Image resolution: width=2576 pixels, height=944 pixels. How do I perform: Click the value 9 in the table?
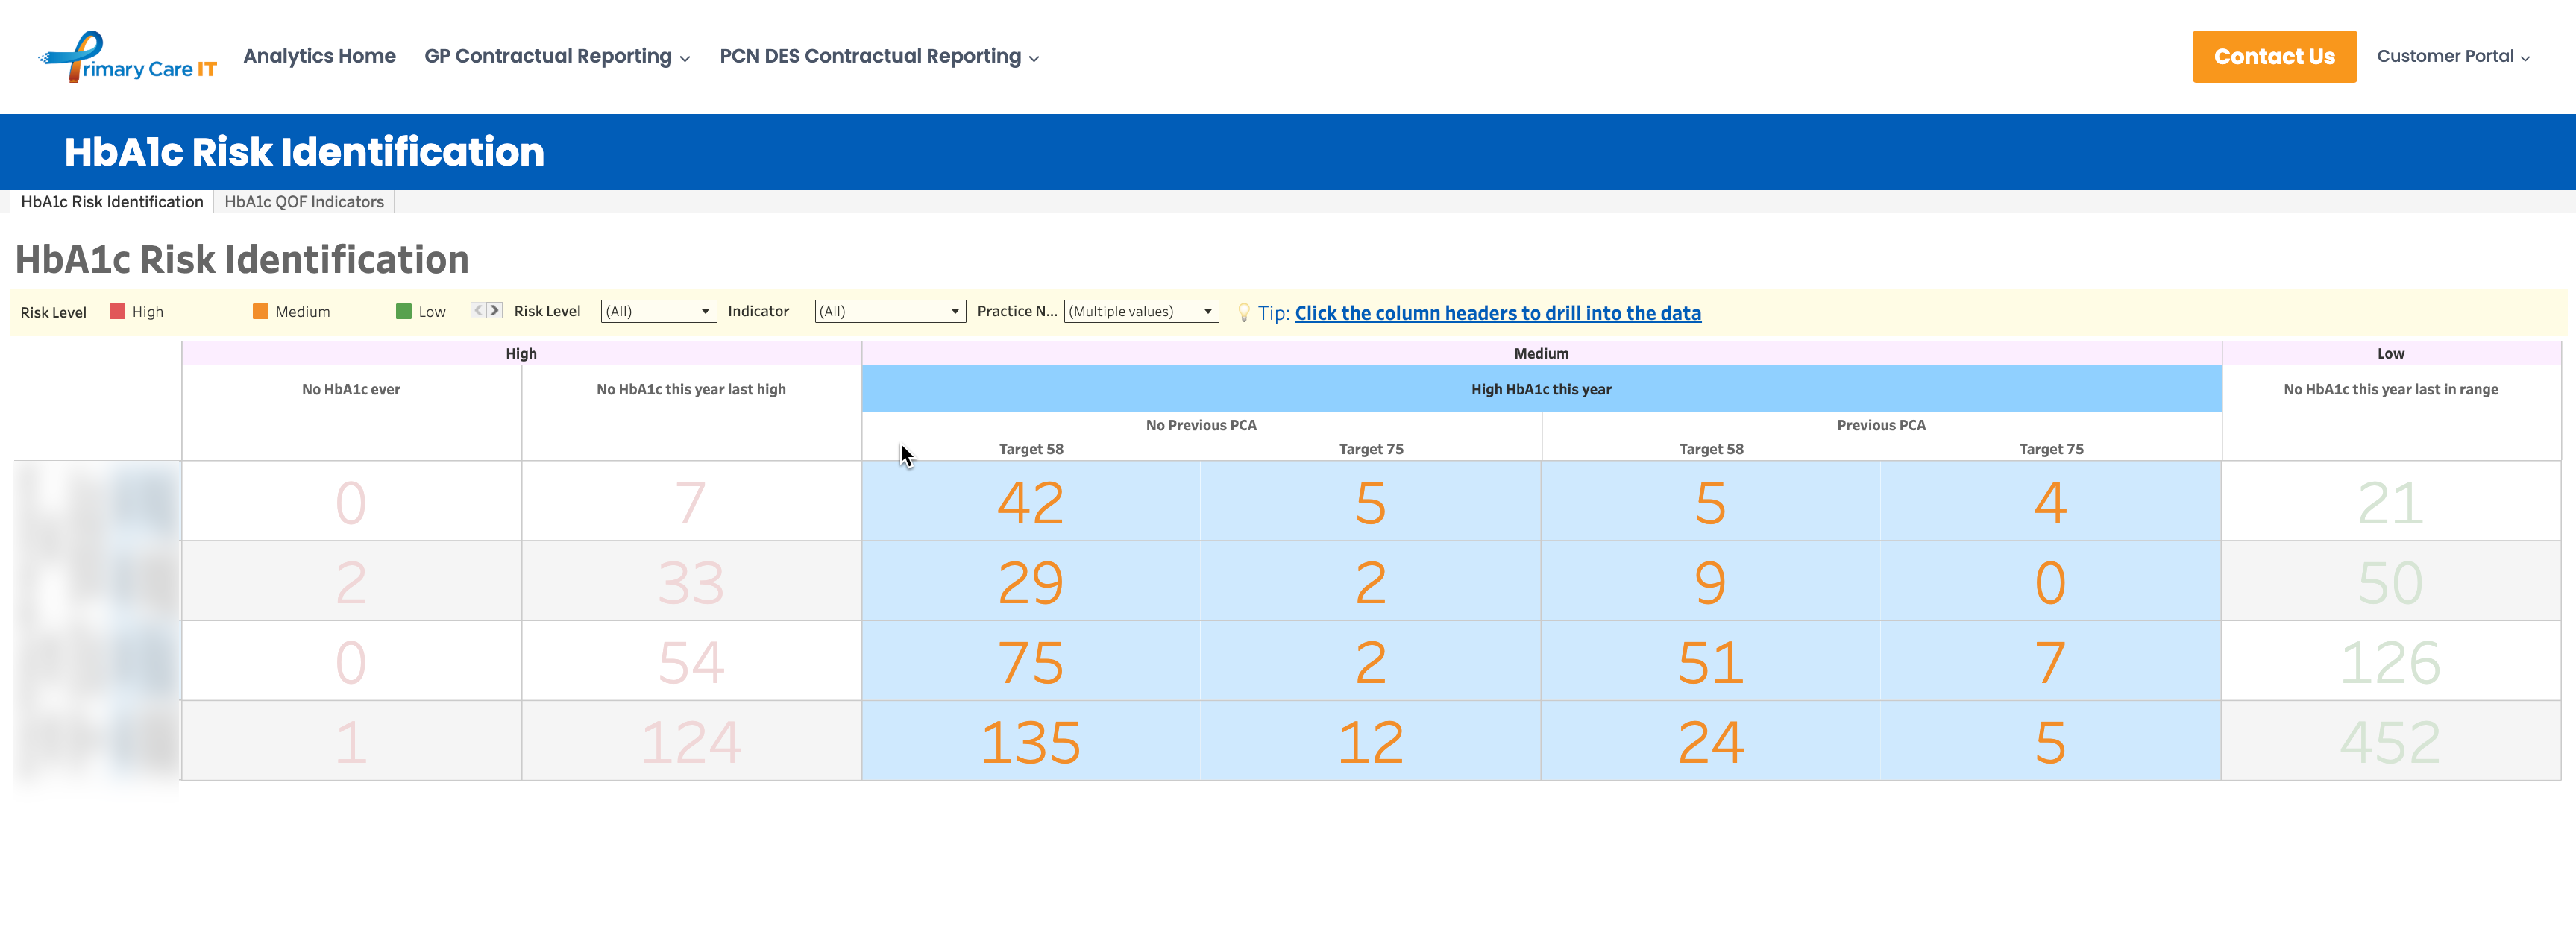click(1711, 583)
